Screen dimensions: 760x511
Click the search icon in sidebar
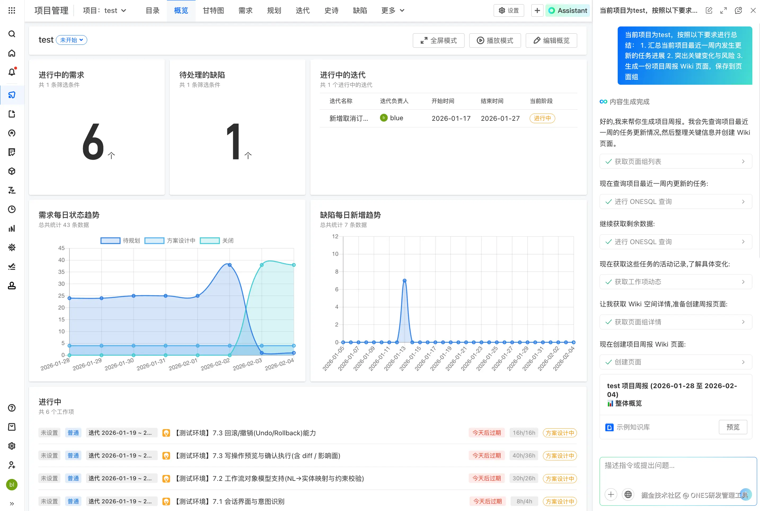coord(12,34)
